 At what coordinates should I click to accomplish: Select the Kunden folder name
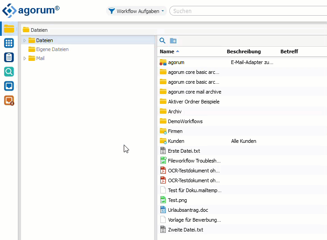[x=176, y=141]
